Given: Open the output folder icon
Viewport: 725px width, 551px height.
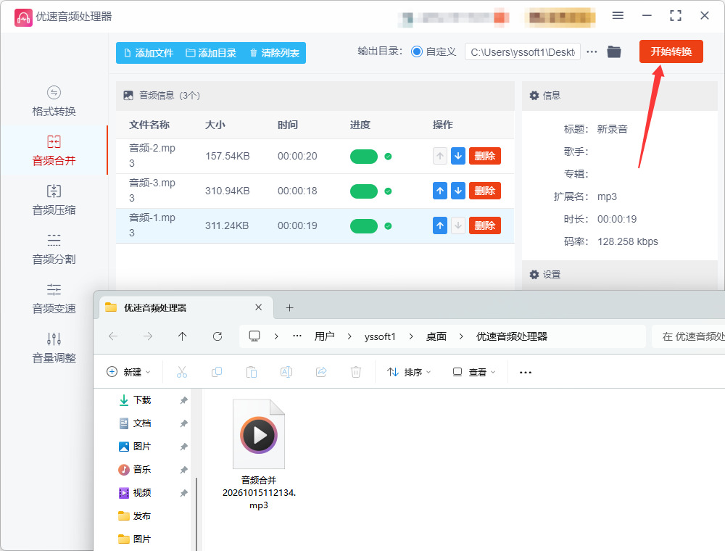Looking at the screenshot, I should pos(613,51).
